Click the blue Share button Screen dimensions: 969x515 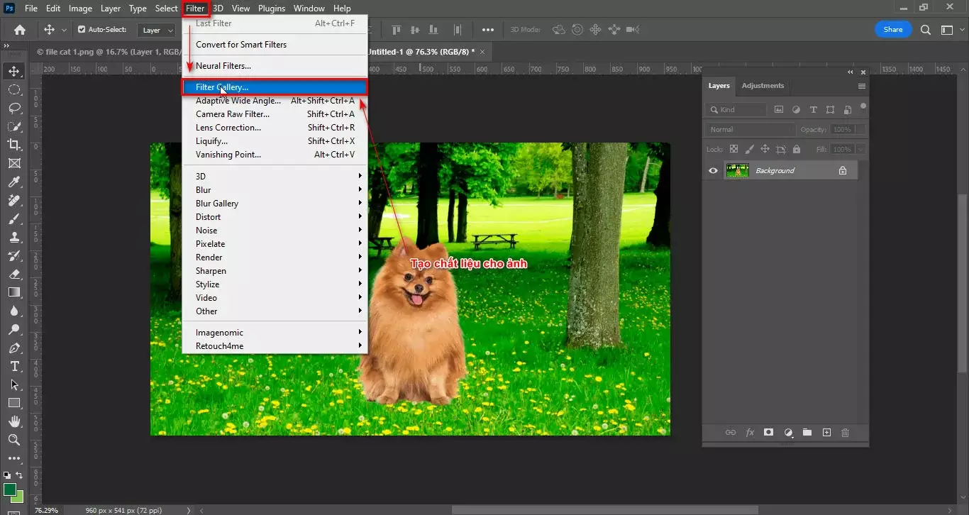(892, 29)
